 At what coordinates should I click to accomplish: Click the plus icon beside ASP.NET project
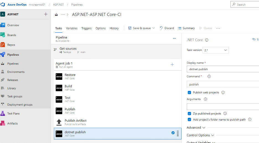[46, 14]
